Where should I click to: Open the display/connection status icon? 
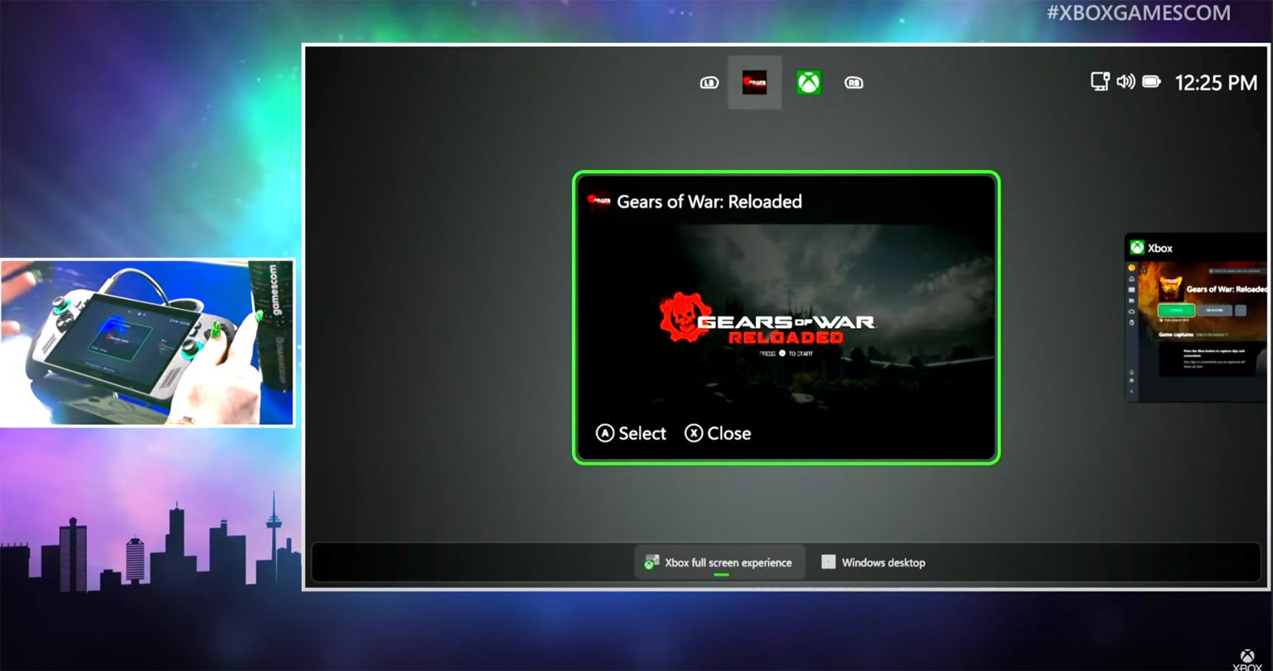[1100, 82]
